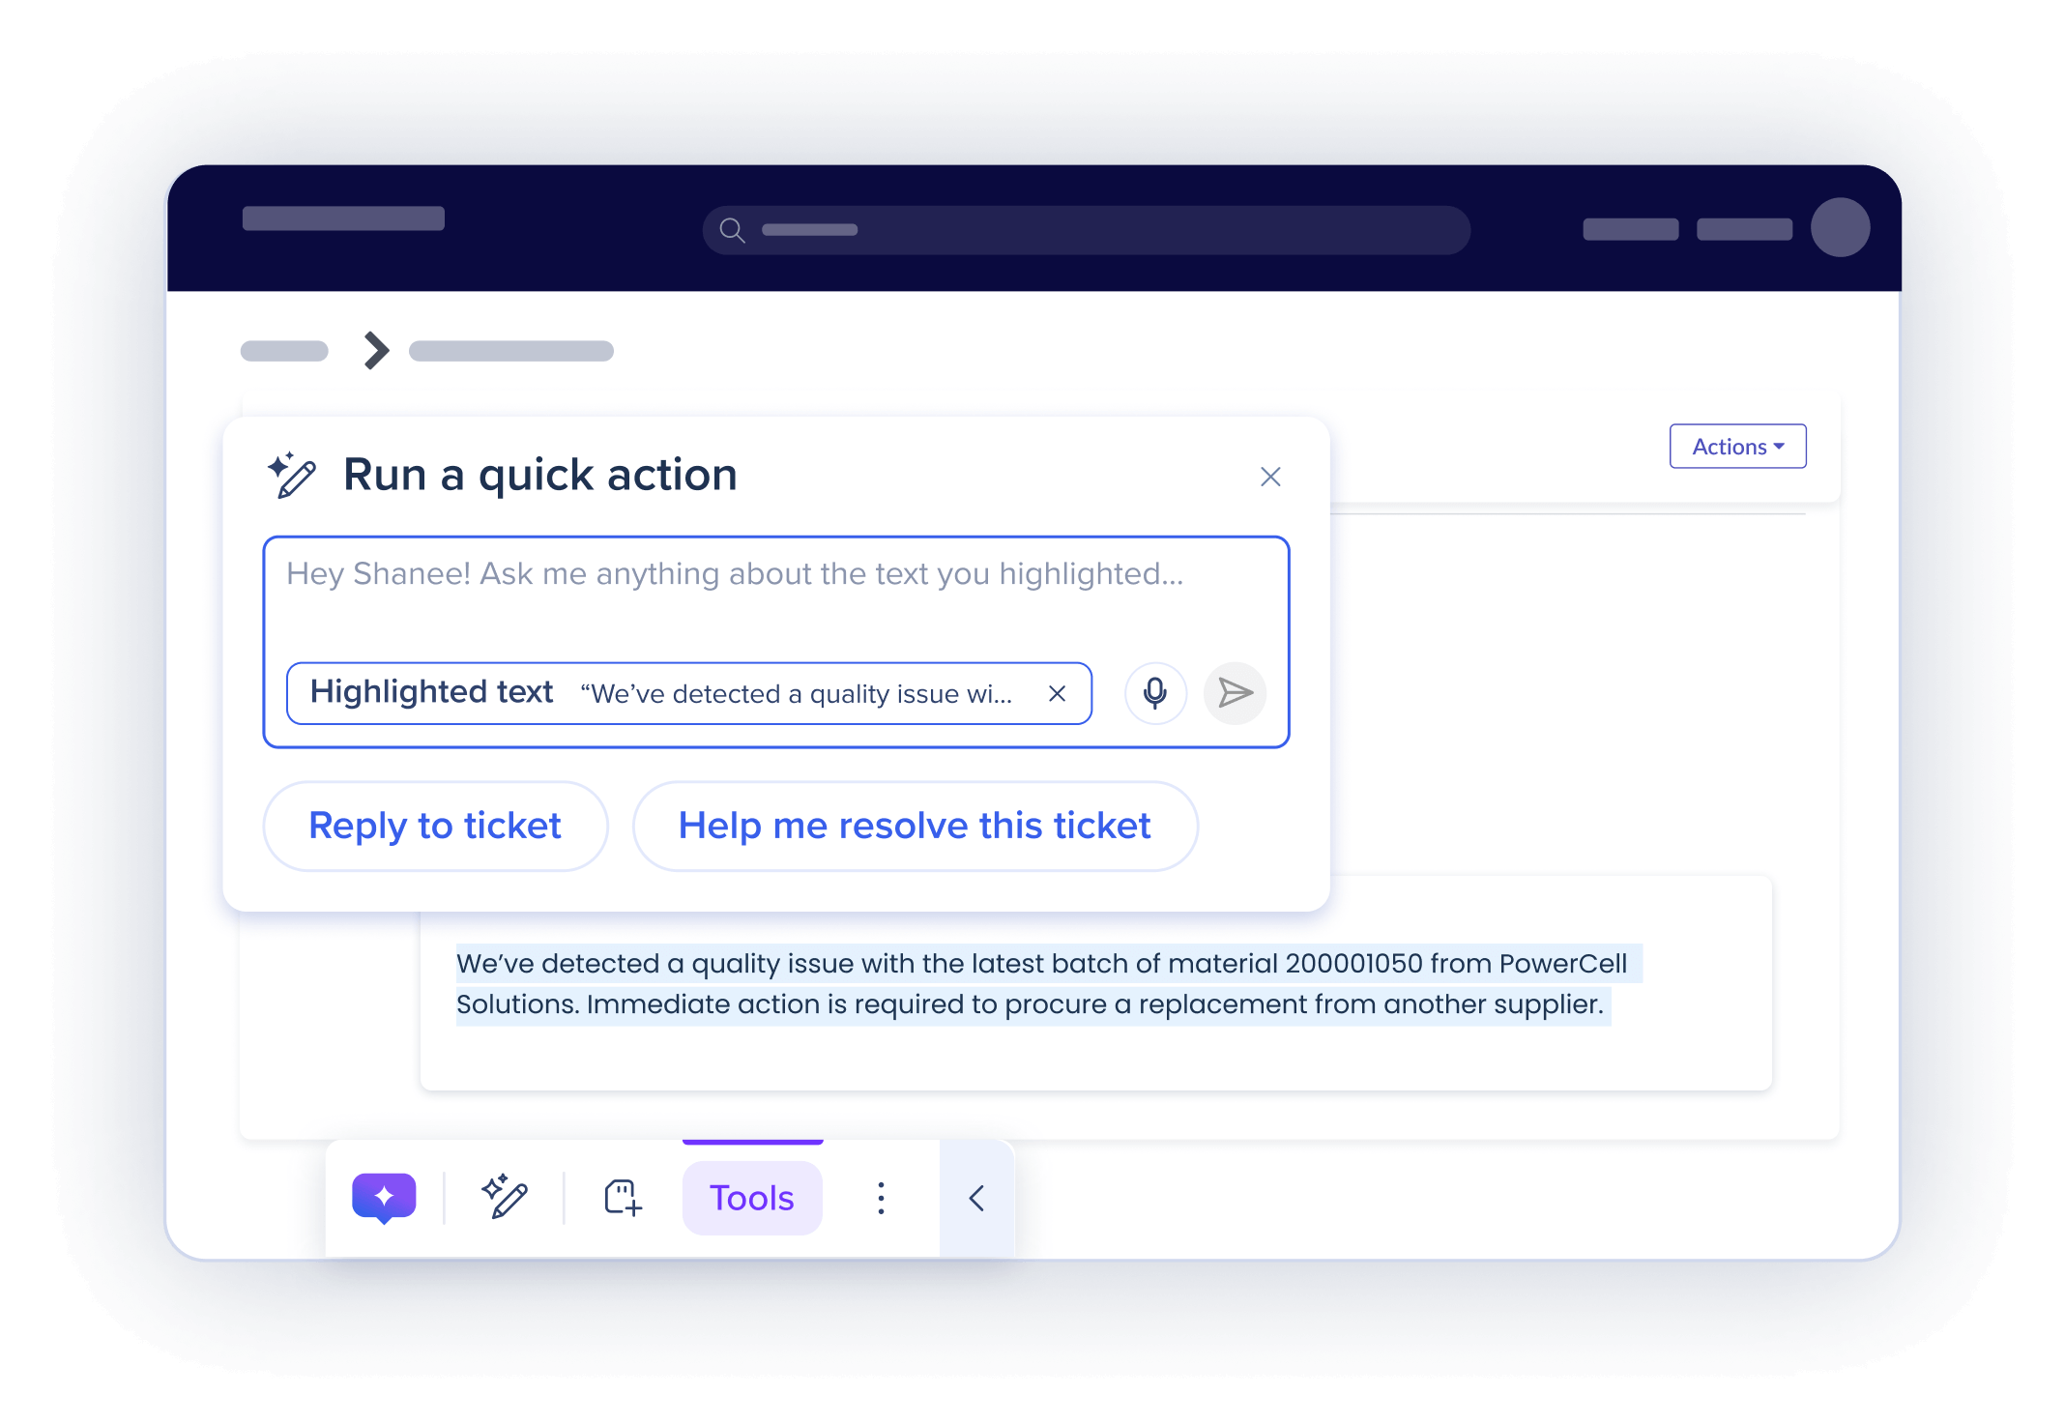Click the ask me anything input field

pyautogui.click(x=735, y=573)
